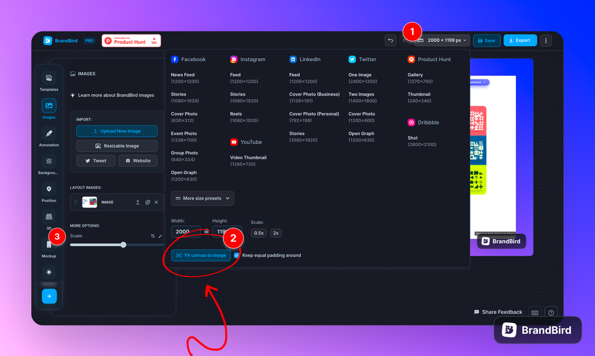595x356 pixels.
Task: Open the Position tool
Action: tap(49, 193)
